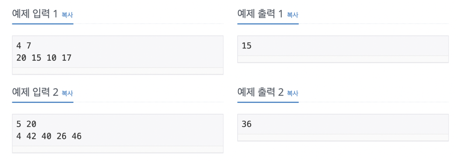
Task: Click the 예제 출력 1 heading
Action: click(260, 14)
